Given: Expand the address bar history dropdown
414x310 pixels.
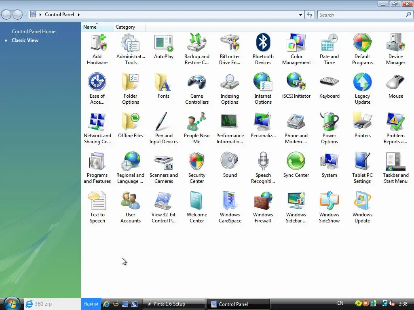Looking at the screenshot, I should click(x=300, y=15).
